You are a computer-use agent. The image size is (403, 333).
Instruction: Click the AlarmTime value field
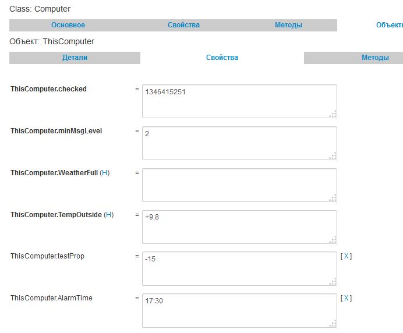coord(239,311)
